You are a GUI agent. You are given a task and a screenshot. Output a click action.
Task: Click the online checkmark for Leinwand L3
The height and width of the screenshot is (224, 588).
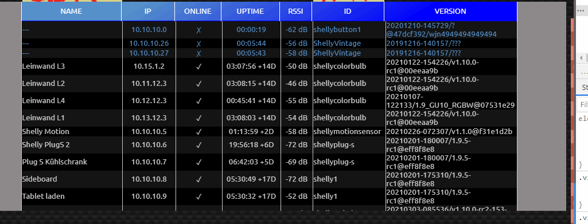(x=198, y=66)
